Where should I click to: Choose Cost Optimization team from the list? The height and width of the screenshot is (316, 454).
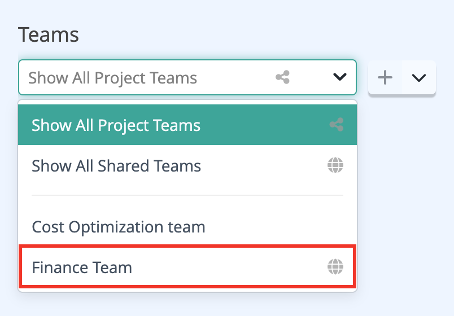187,227
